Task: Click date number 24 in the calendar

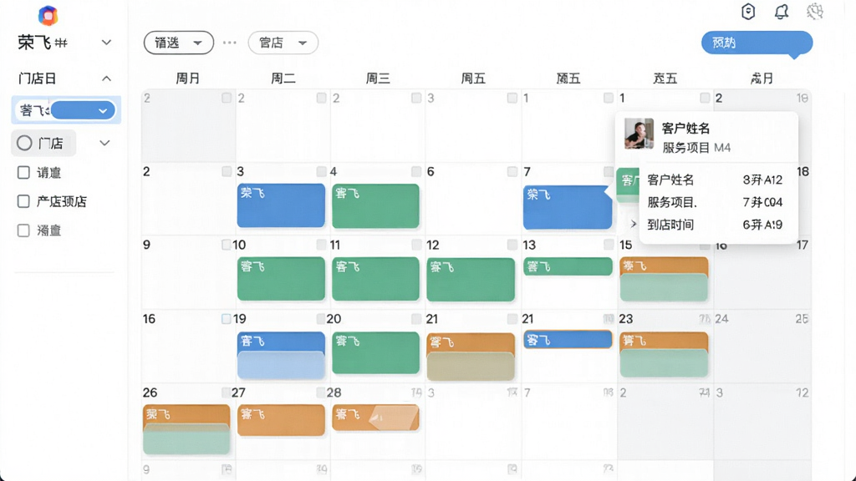Action: pyautogui.click(x=721, y=318)
